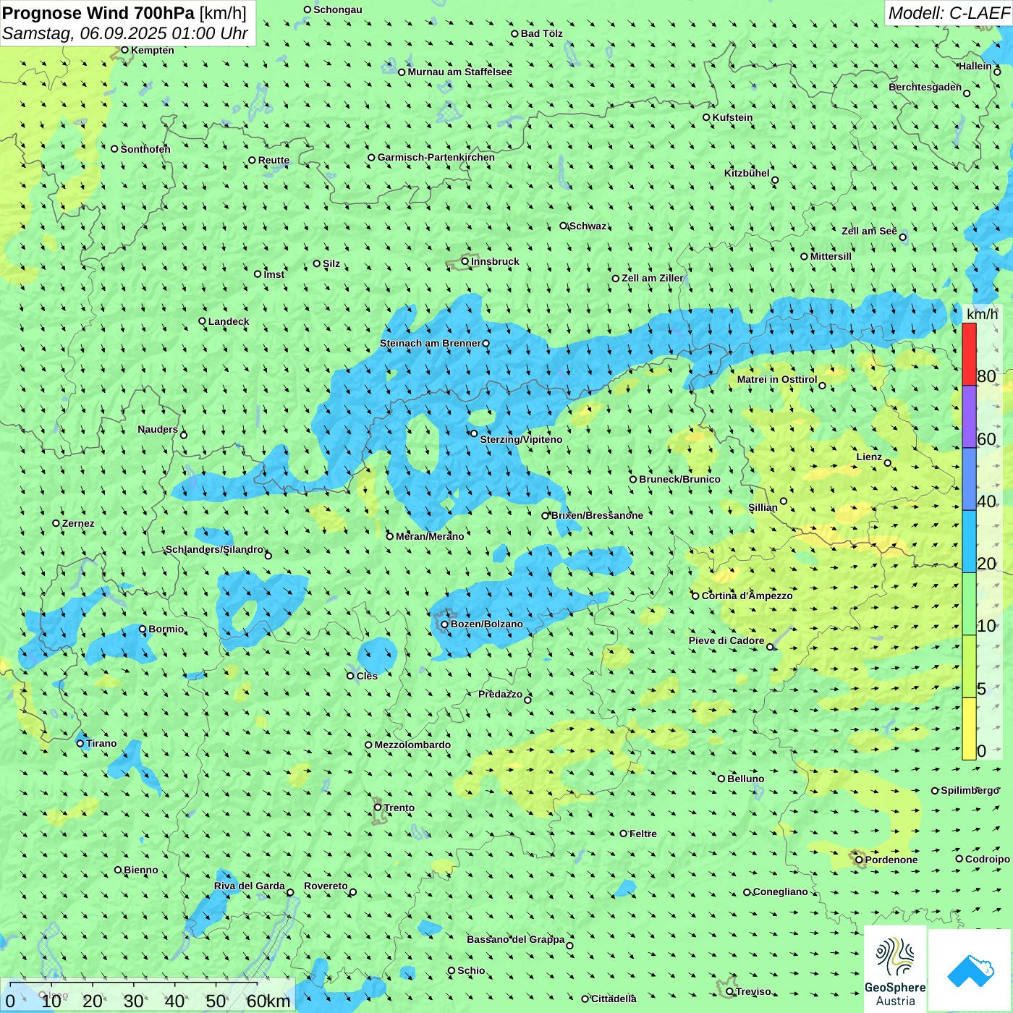Click the title 'Prognose Wind 700hPa [km/h]'
This screenshot has height=1013, width=1013.
(x=124, y=13)
